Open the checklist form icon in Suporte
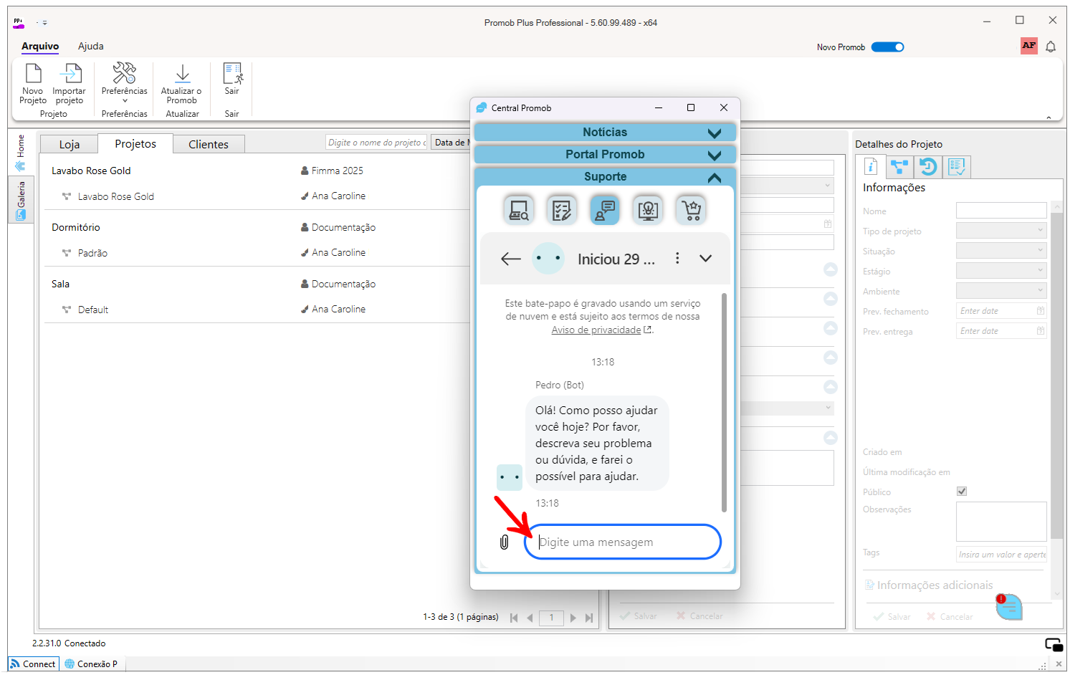 [562, 210]
